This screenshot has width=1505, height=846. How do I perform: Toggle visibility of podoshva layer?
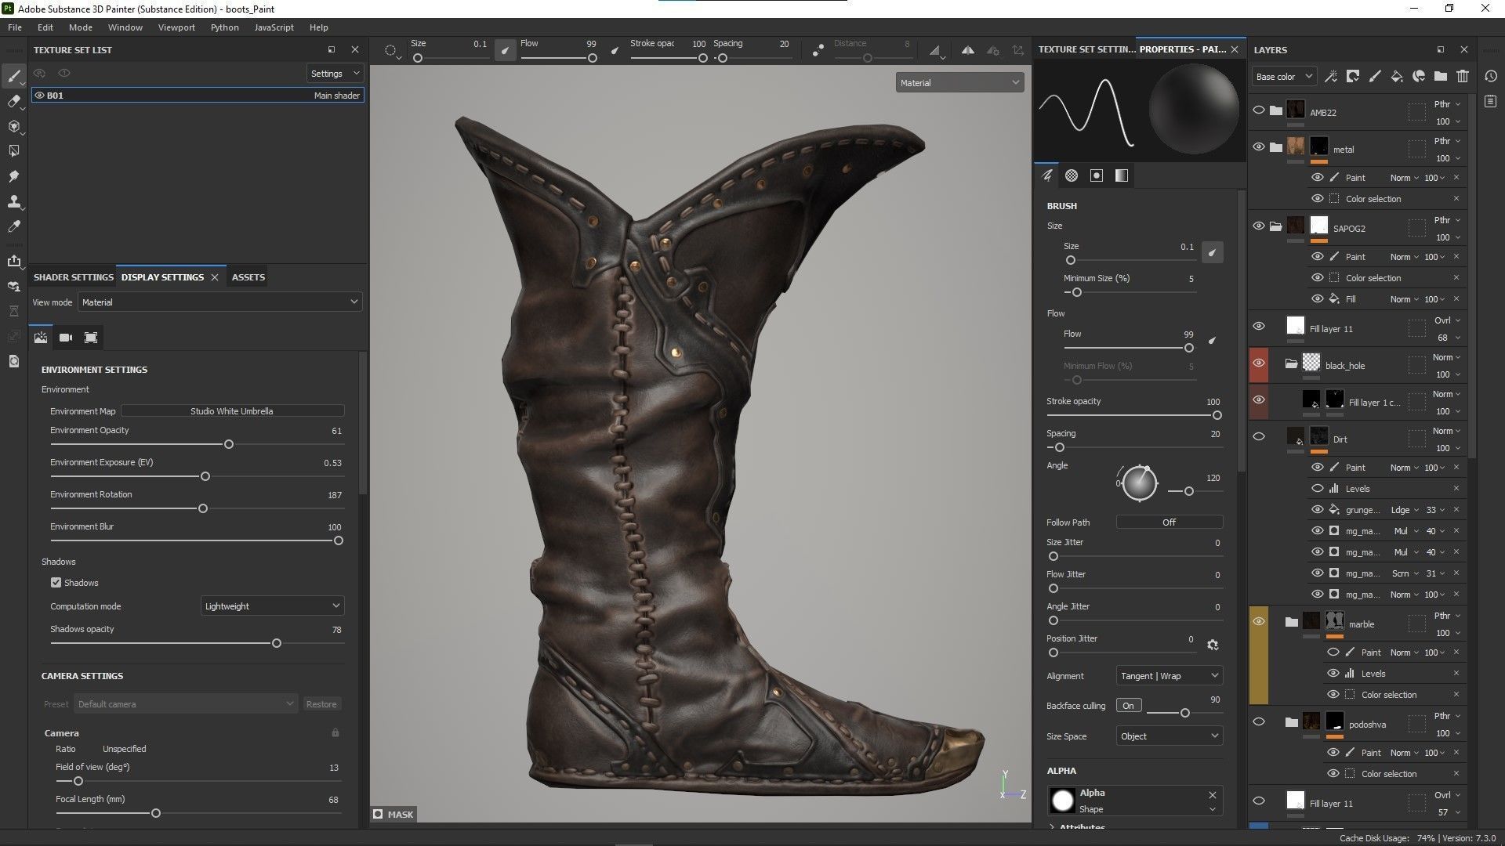coord(1259,722)
